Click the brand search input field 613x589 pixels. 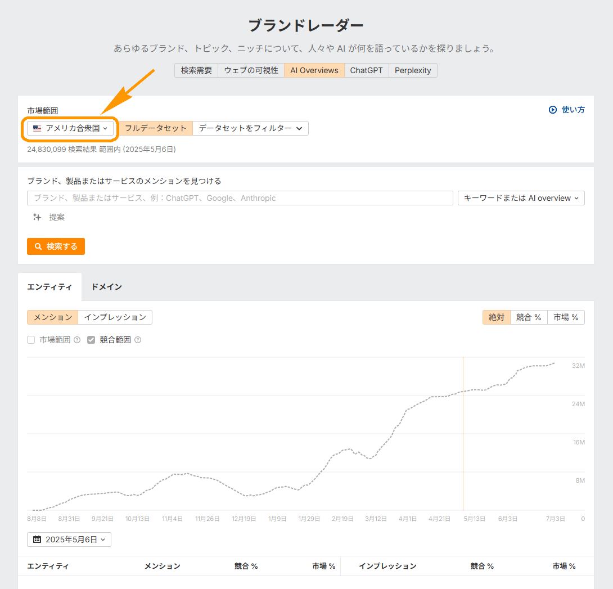tap(240, 198)
